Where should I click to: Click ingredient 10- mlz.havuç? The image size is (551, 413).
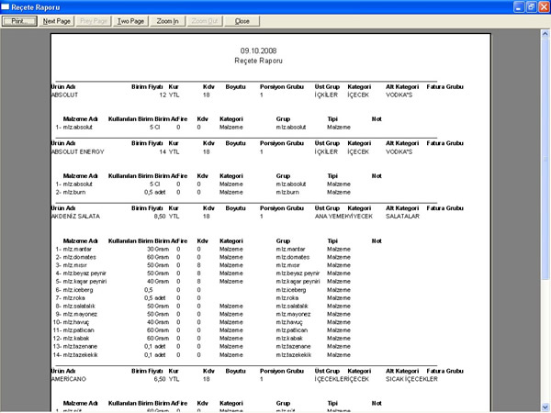tap(71, 322)
